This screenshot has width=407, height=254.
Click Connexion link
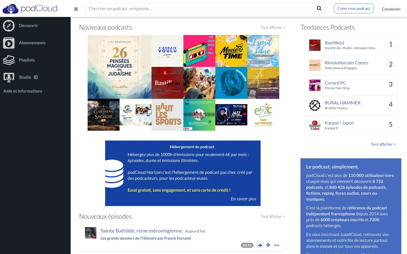click(x=391, y=9)
